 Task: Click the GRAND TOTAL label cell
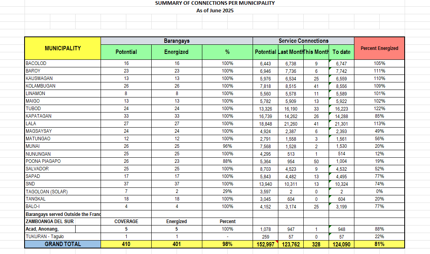63,244
